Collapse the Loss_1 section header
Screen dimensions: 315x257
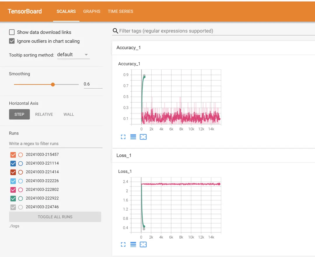[x=213, y=156]
